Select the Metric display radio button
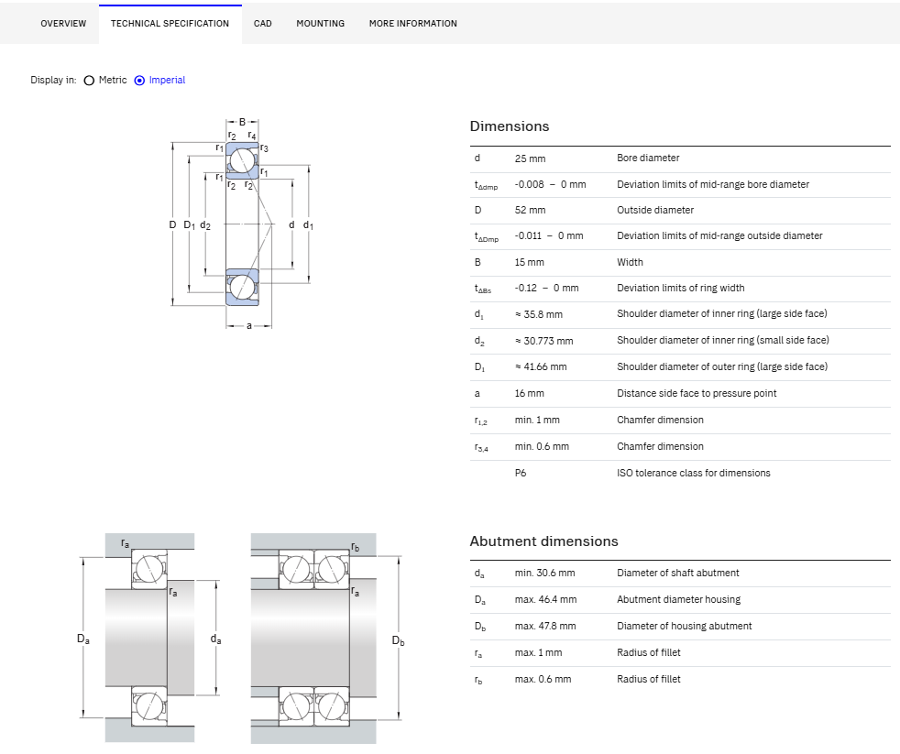900x754 pixels. coord(89,81)
